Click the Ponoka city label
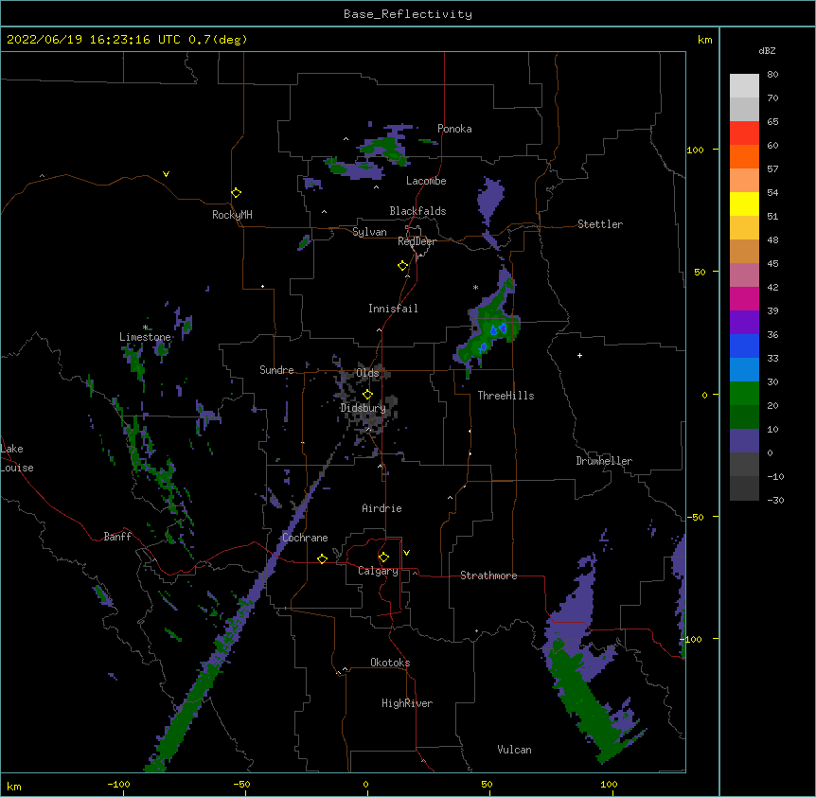This screenshot has width=816, height=797. (x=454, y=129)
